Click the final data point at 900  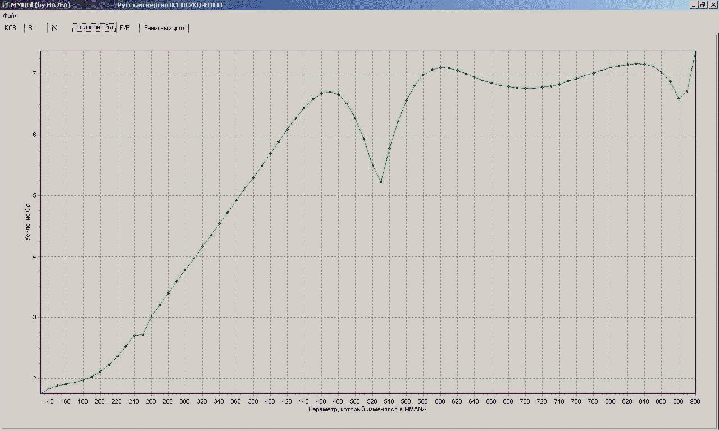click(x=695, y=52)
